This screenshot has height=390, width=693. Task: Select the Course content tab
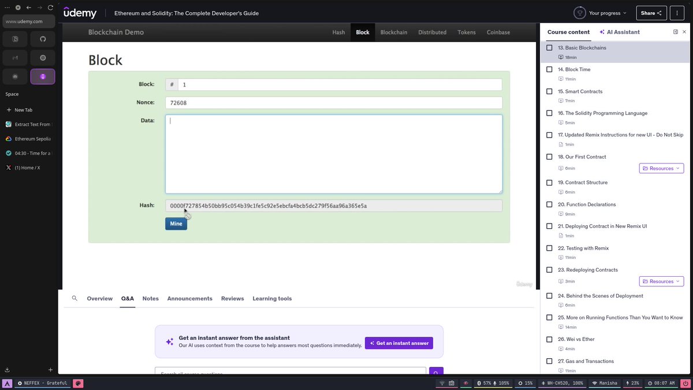pos(568,32)
